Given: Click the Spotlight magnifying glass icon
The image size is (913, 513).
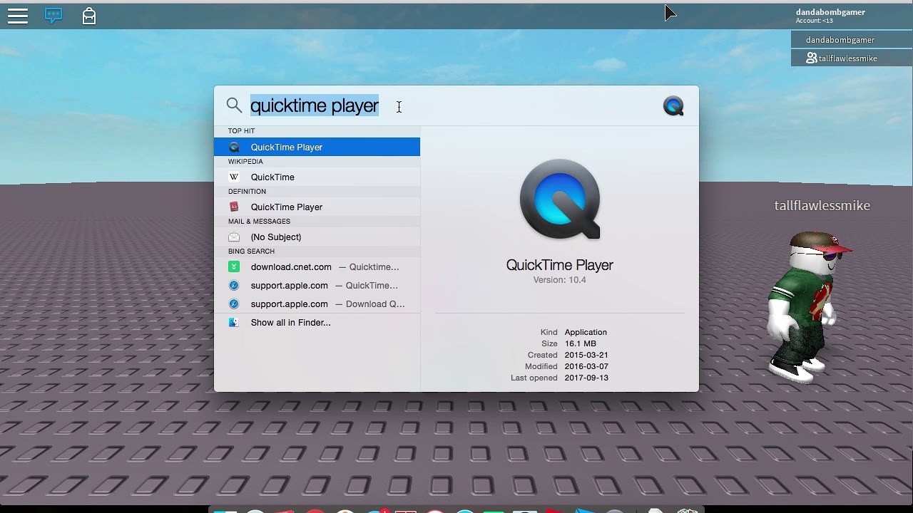Looking at the screenshot, I should [x=234, y=106].
